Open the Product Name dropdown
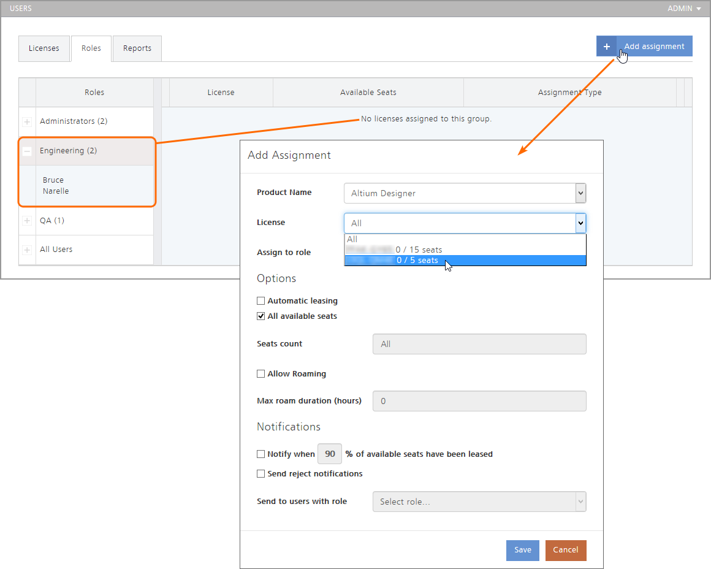Viewport: 711px width, 569px height. pos(465,193)
